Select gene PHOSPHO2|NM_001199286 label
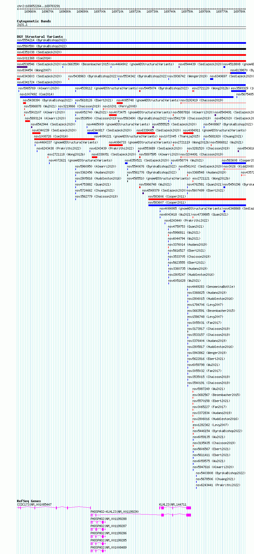 pyautogui.click(x=108, y=533)
